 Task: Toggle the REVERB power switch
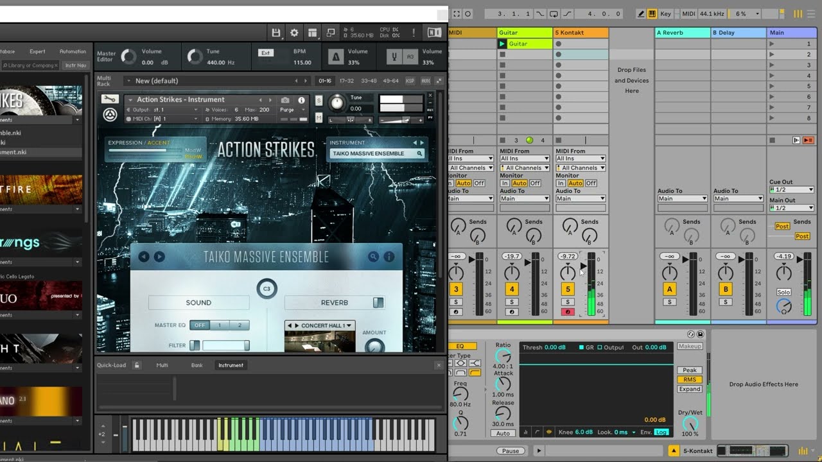[x=378, y=302]
